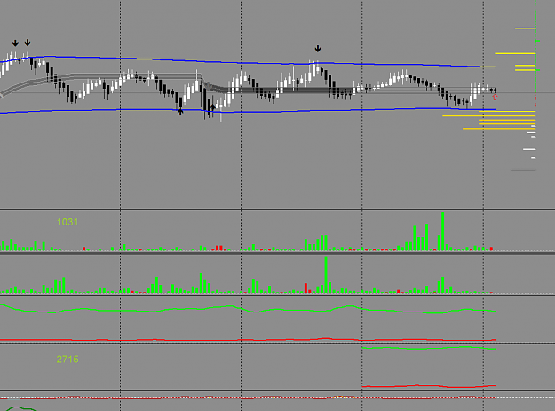Select the upper blue channel band line
Image resolution: width=555 pixels, height=411 pixels.
[x=248, y=63]
